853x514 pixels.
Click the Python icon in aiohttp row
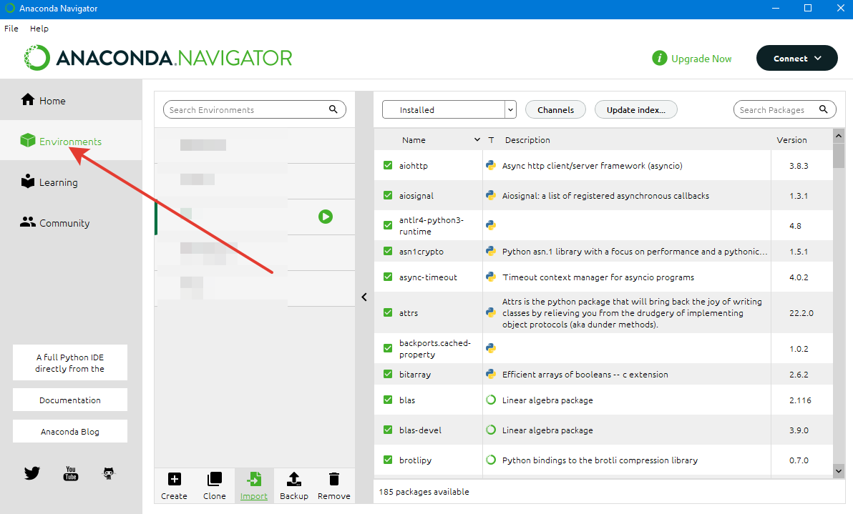pyautogui.click(x=491, y=166)
